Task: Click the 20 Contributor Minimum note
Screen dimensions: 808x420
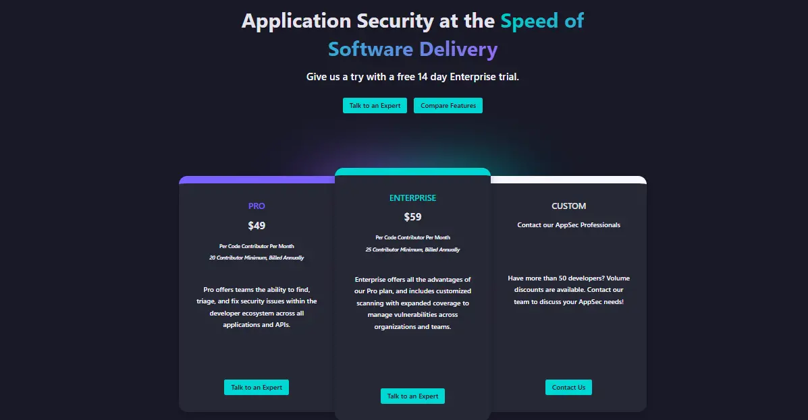Action: click(257, 258)
